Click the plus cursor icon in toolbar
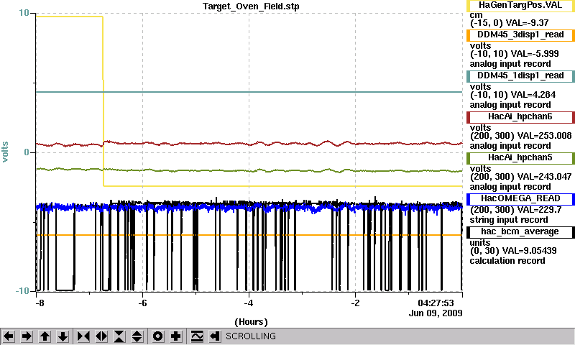575x345 pixels. [x=176, y=336]
